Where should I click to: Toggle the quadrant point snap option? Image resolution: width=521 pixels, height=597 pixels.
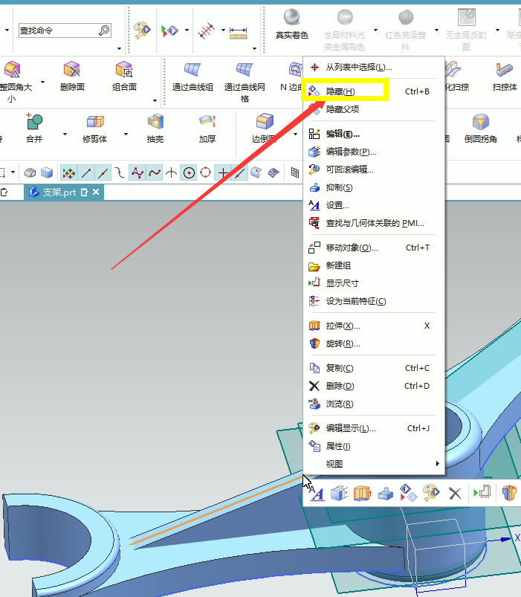[x=206, y=172]
